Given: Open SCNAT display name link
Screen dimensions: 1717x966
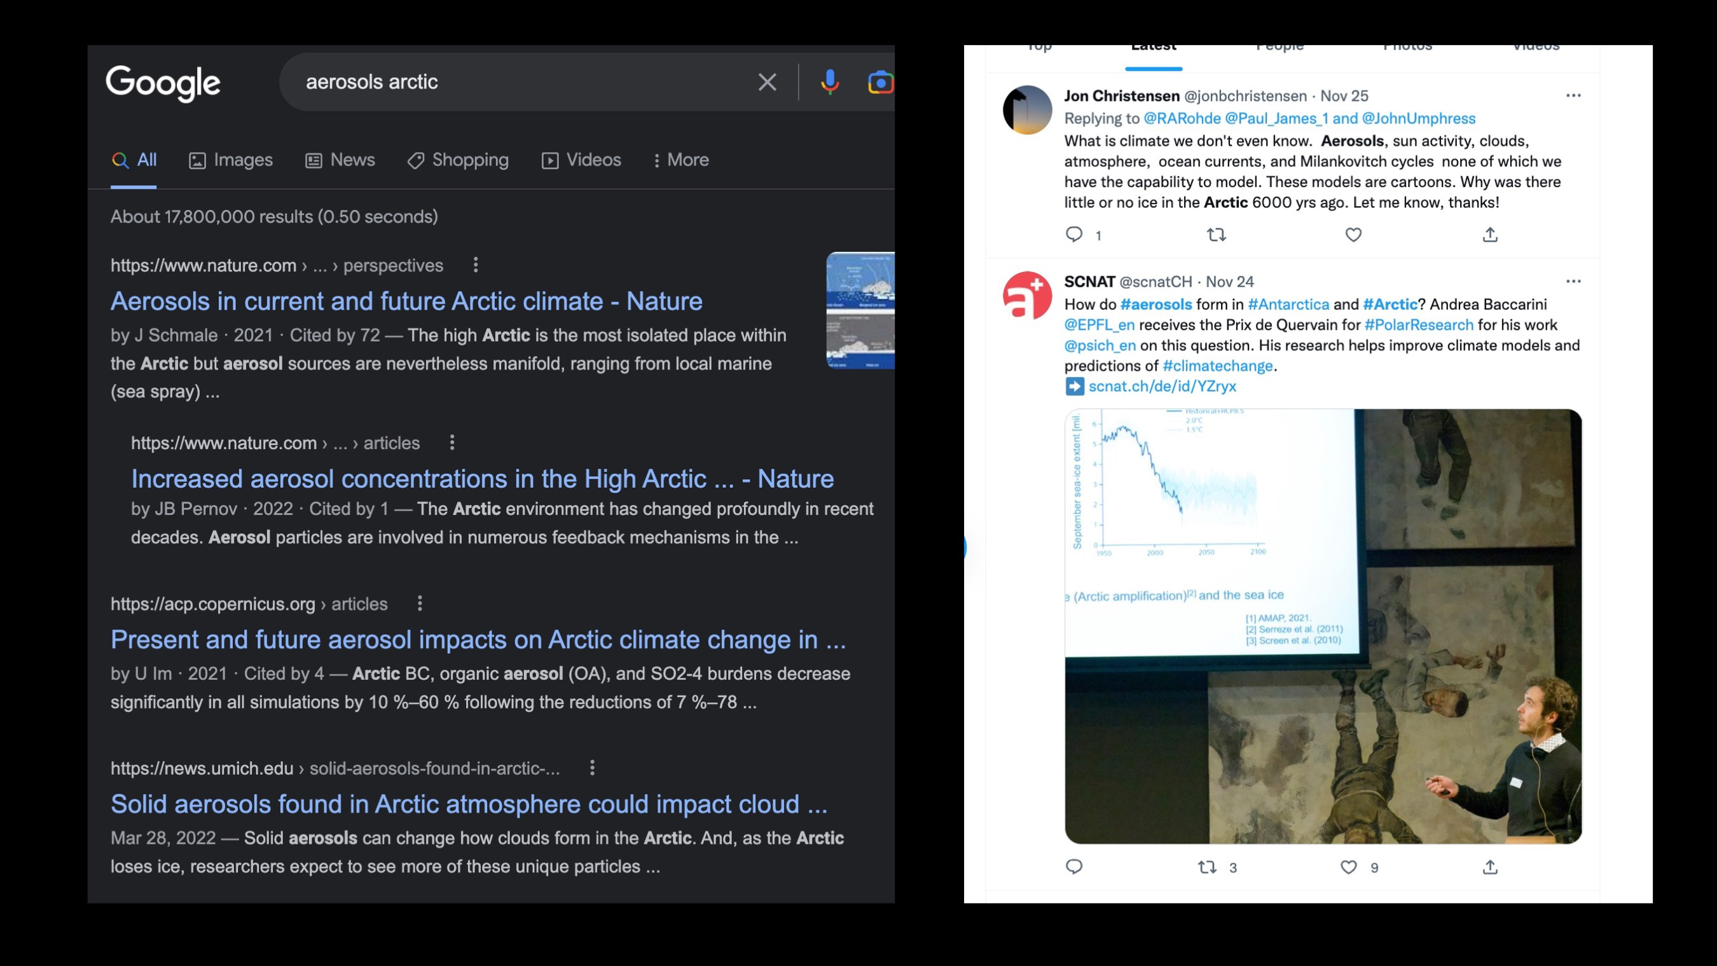Looking at the screenshot, I should [1090, 282].
